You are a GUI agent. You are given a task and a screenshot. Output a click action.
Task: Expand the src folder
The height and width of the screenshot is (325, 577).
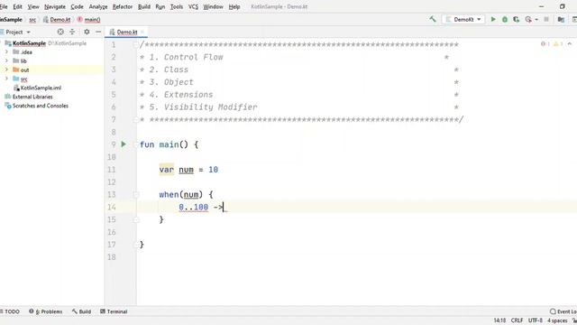click(x=6, y=79)
